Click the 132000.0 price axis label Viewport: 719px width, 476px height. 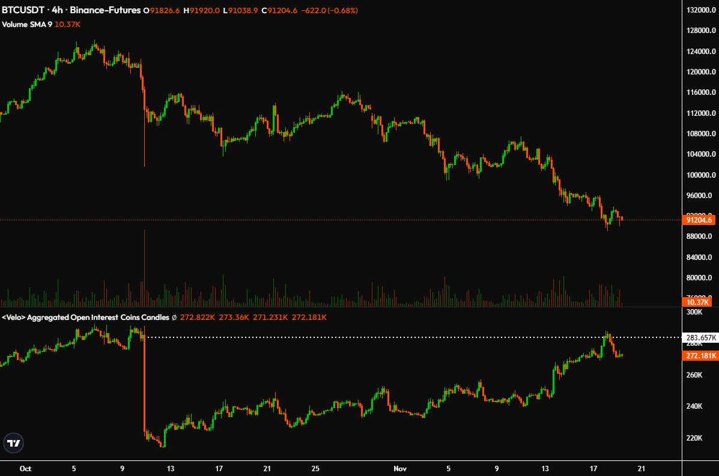click(x=700, y=10)
